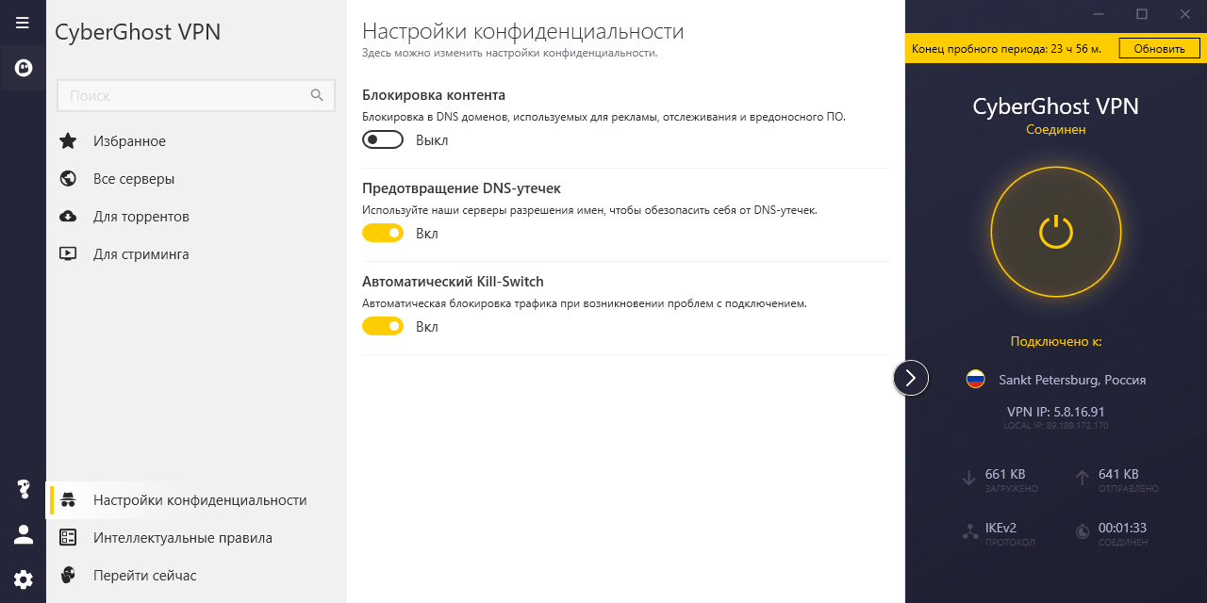The image size is (1207, 603).
Task: Click the Russian flag server icon
Action: point(975,380)
